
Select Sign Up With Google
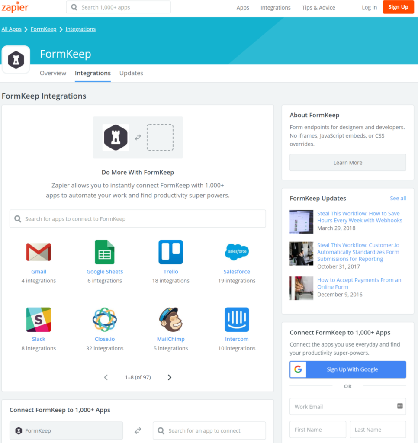(x=347, y=369)
